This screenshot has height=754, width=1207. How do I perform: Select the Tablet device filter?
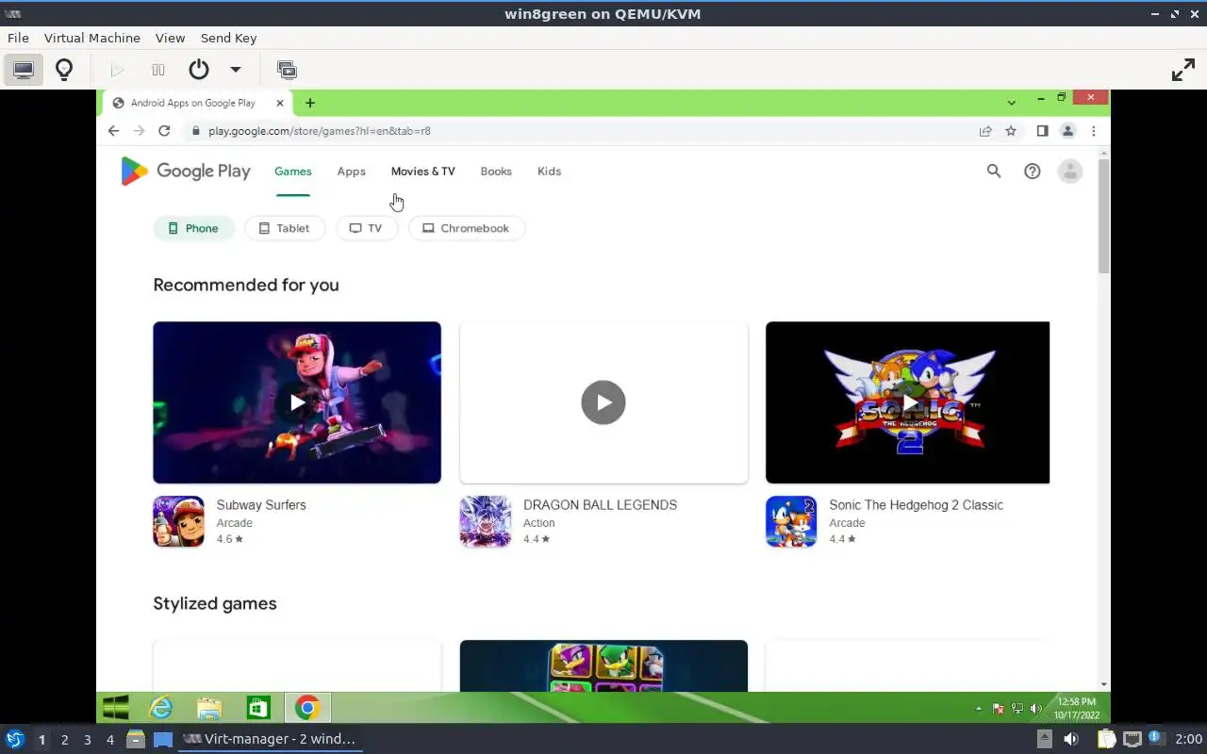pos(284,228)
